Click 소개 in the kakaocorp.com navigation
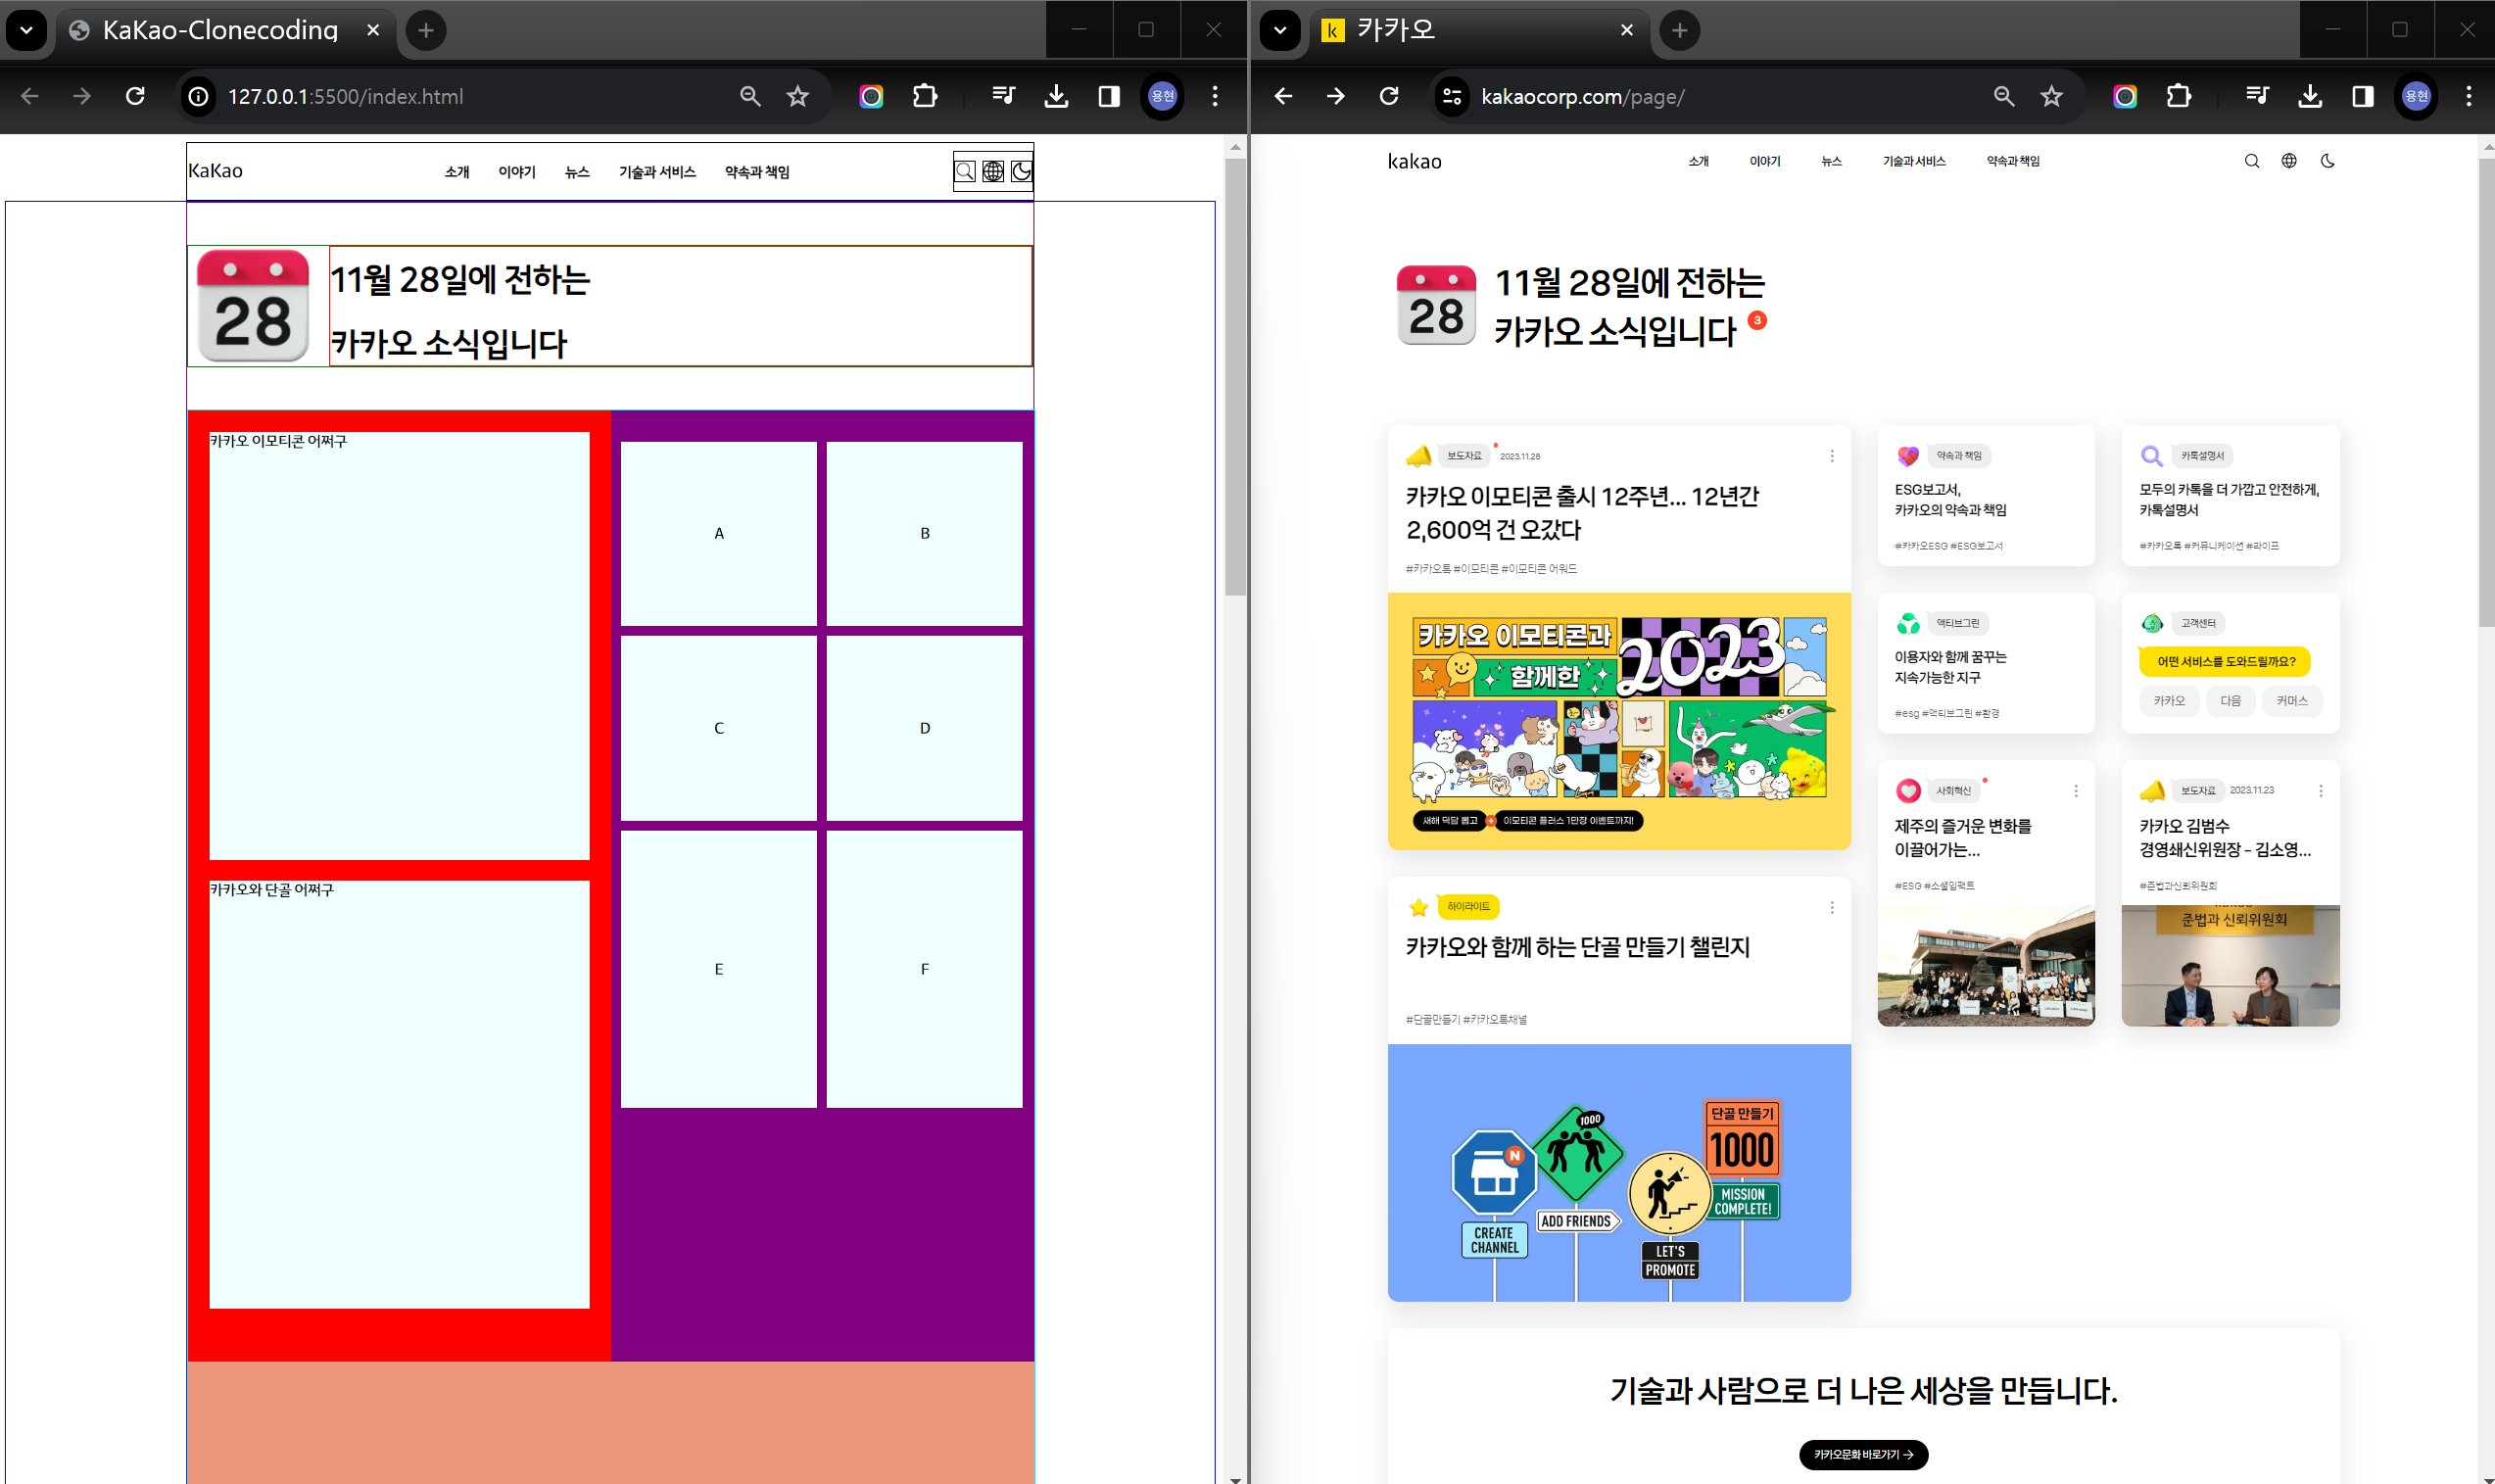This screenshot has width=2495, height=1484. (x=1698, y=161)
